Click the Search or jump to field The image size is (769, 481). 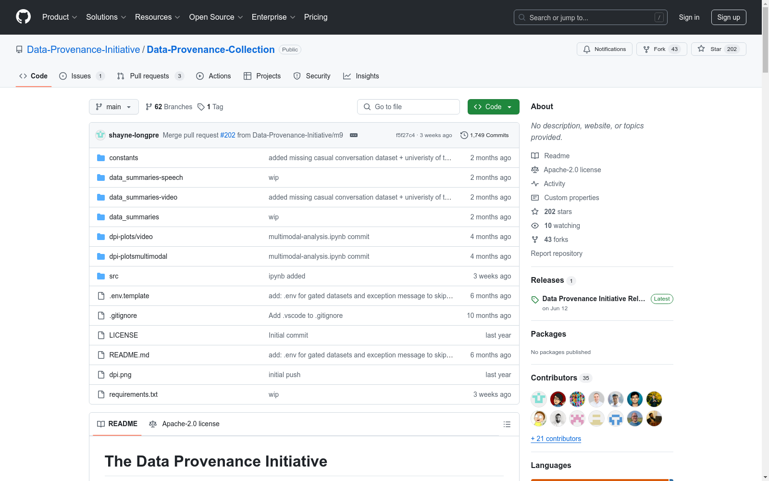(591, 17)
